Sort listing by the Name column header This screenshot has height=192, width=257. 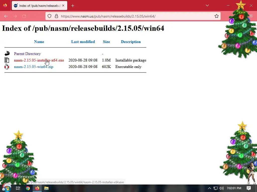[39, 42]
